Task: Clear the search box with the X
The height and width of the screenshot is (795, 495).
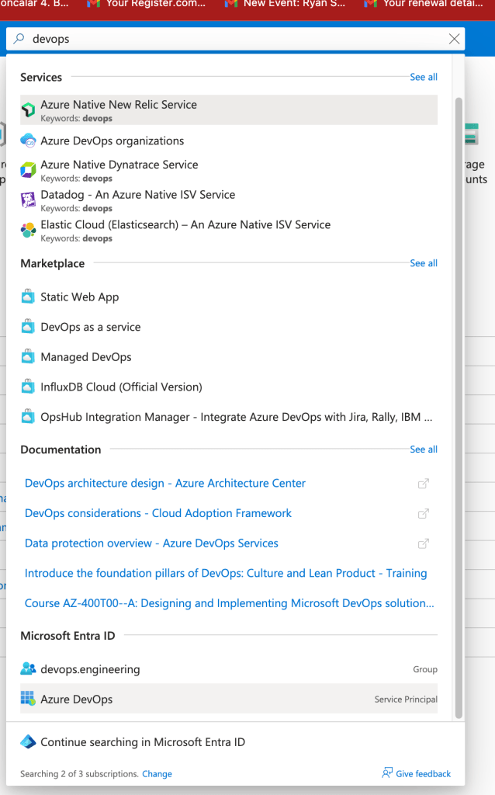Action: 455,39
